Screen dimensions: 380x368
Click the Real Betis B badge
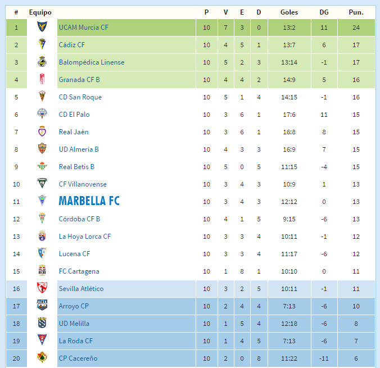pos(42,166)
